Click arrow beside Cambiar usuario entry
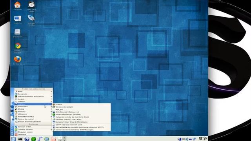Viewport: 251px width, 141px height. [x=51, y=130]
